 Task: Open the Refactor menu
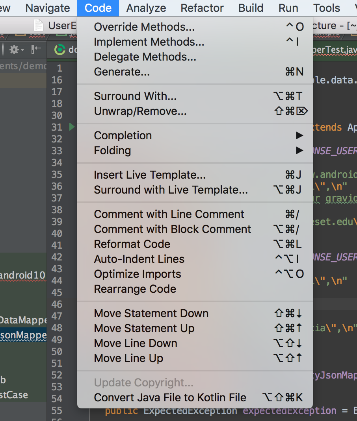[x=202, y=8]
